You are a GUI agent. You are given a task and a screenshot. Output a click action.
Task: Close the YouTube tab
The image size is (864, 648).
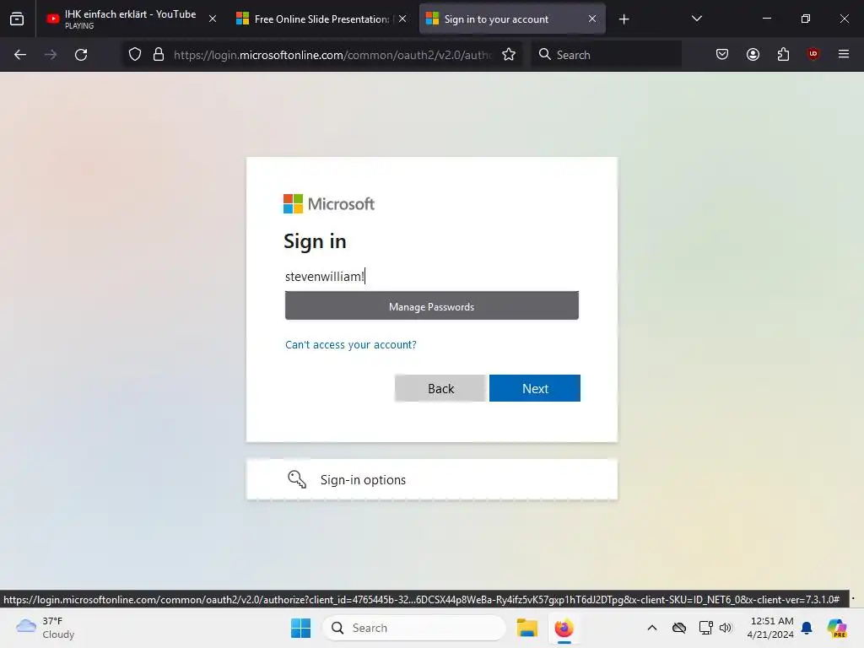(x=213, y=19)
